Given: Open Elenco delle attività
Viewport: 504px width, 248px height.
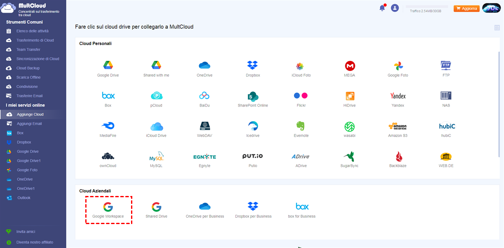Looking at the screenshot, I should [33, 31].
